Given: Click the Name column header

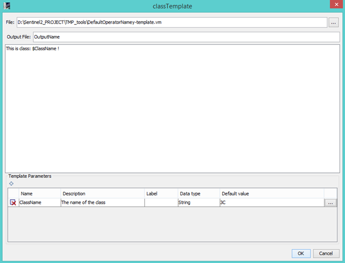Looking at the screenshot, I should point(39,193).
